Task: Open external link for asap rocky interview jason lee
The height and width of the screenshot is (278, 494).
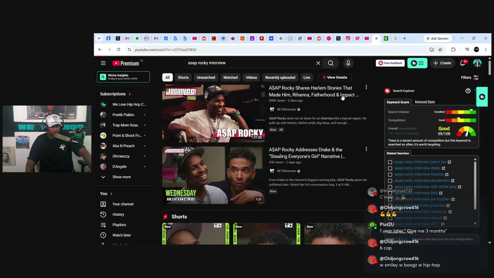Action: pyautogui.click(x=449, y=162)
